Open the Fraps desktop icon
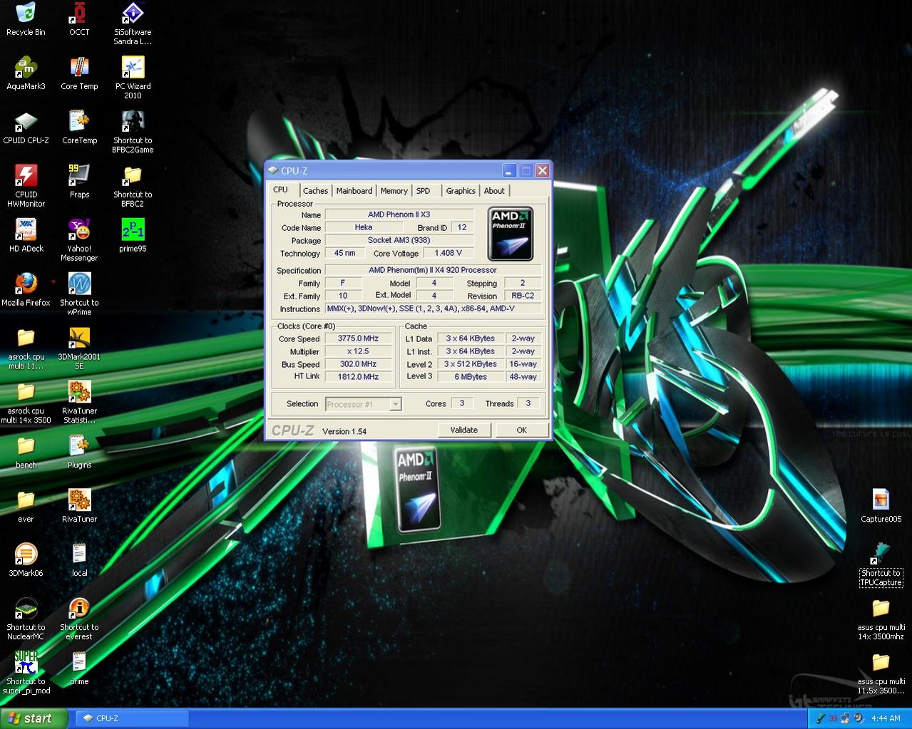Viewport: 912px width, 729px height. 79,182
